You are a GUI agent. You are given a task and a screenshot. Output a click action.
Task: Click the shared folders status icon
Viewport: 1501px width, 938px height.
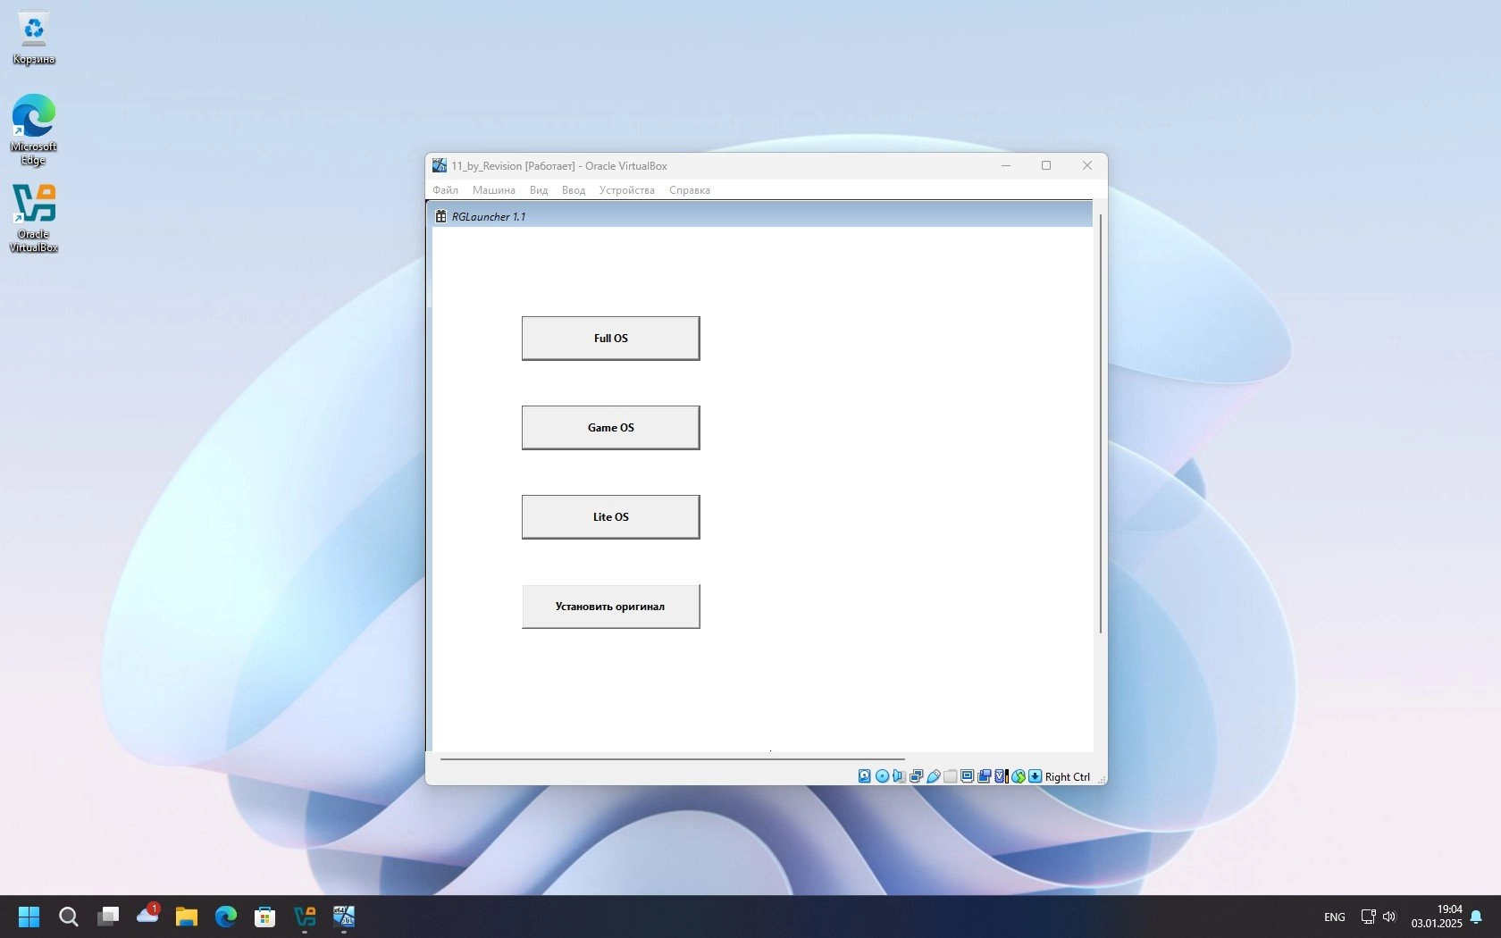950,776
